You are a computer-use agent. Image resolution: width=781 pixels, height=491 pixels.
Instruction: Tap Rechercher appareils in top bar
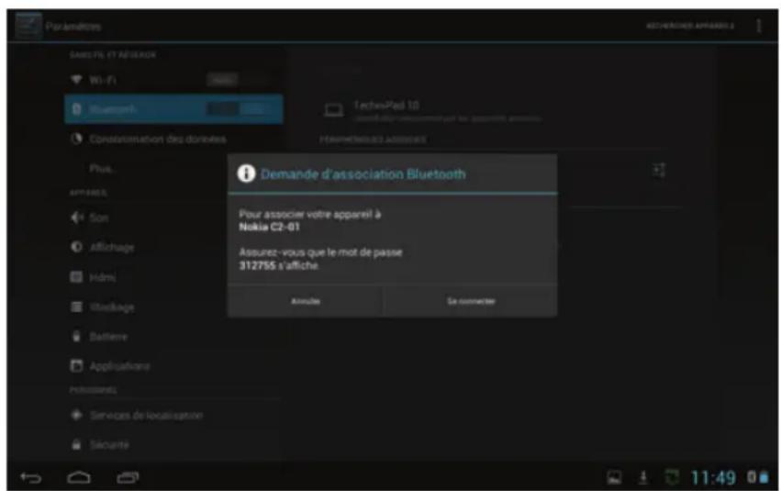coord(690,26)
